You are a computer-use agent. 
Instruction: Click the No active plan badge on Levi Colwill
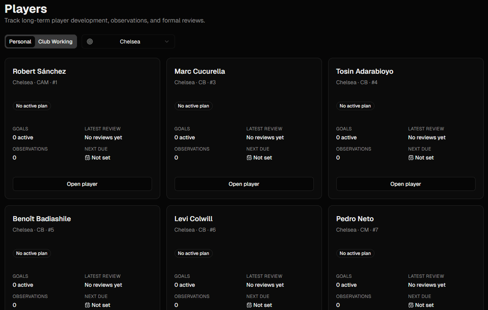(x=194, y=253)
